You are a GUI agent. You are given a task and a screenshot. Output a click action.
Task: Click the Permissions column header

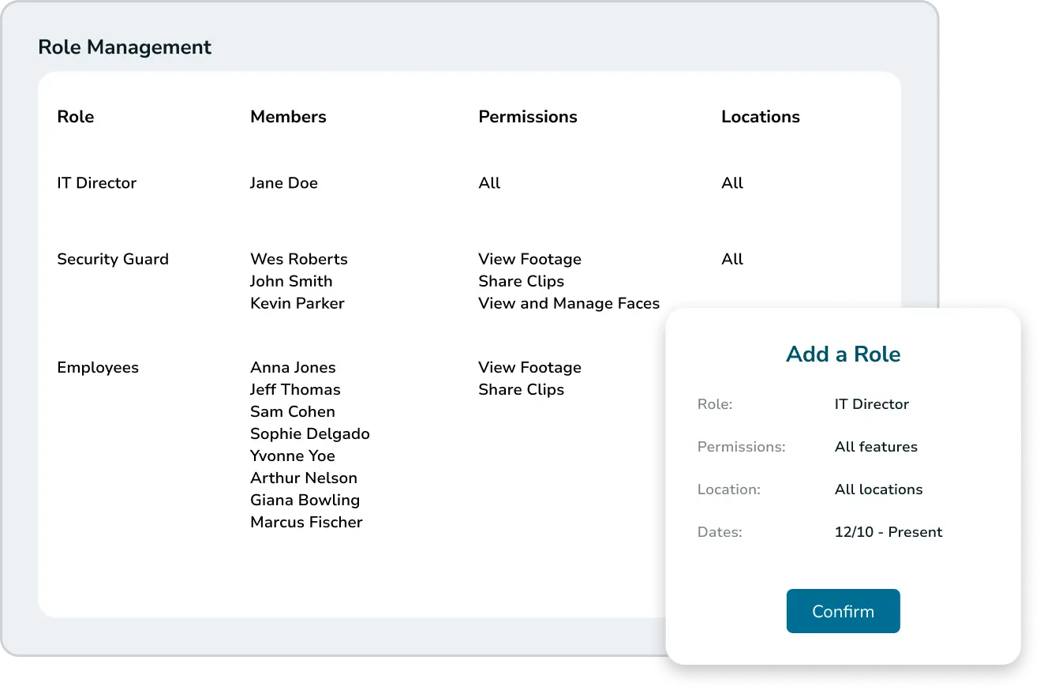pyautogui.click(x=527, y=117)
